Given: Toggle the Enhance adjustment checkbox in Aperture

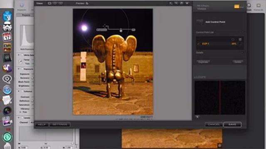Looking at the screenshot, I should (x=22, y=91).
